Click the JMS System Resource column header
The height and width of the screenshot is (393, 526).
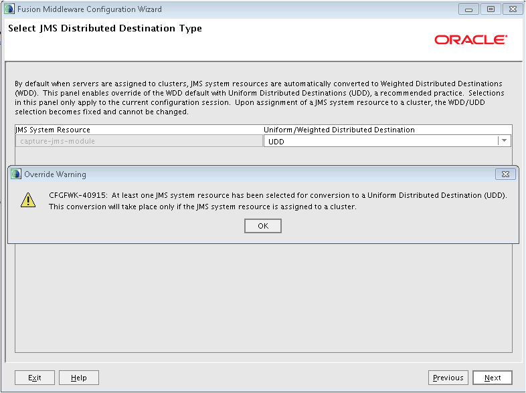click(x=53, y=130)
